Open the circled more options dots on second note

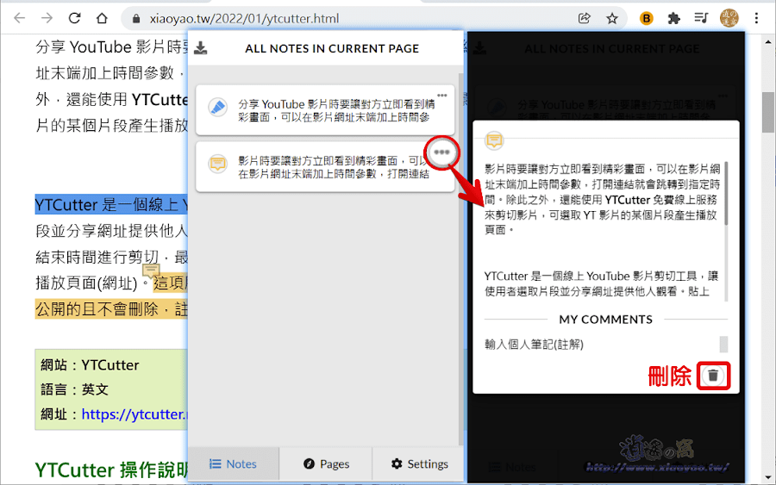point(441,152)
